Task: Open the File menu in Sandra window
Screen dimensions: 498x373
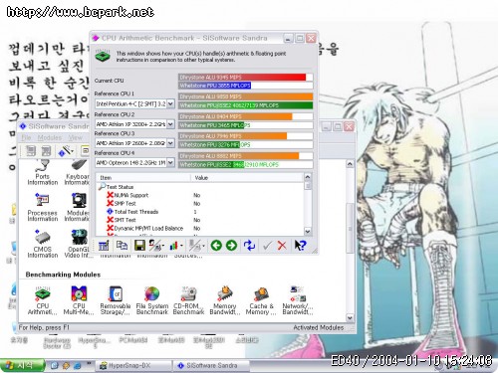Action: click(26, 137)
